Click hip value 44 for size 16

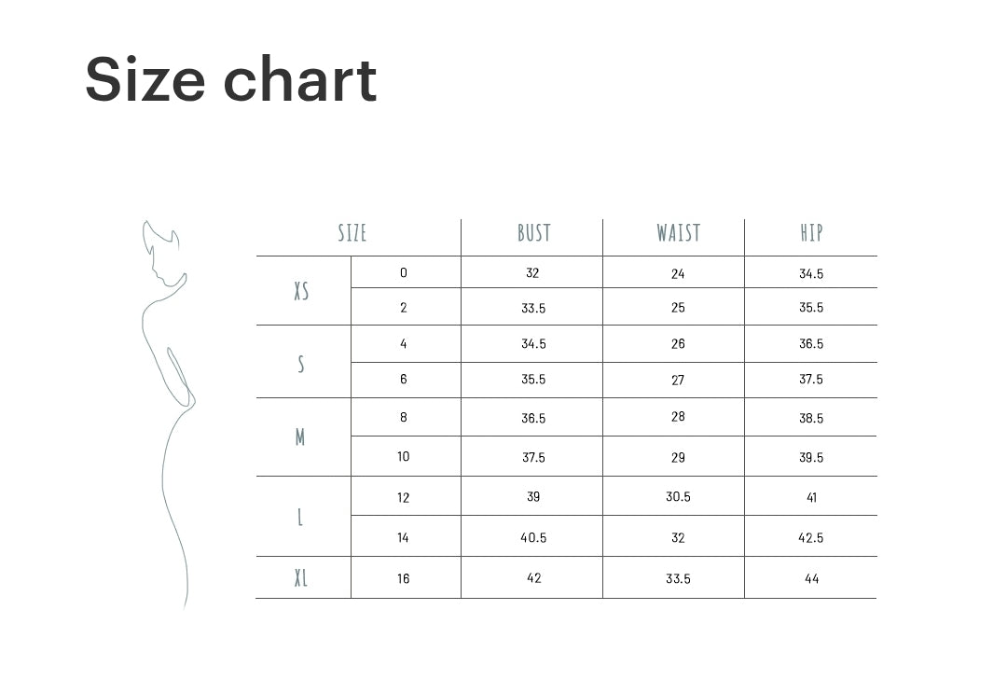(x=812, y=579)
